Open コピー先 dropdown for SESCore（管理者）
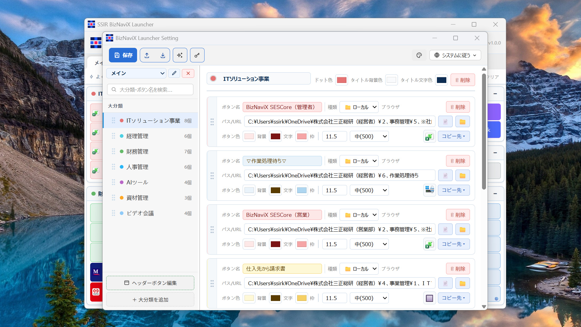The image size is (581, 327). coord(454,136)
